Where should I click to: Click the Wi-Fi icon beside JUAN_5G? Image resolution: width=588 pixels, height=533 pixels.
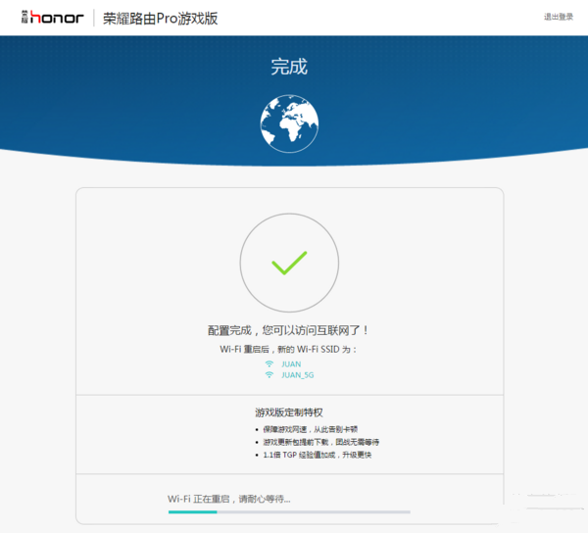coord(269,374)
